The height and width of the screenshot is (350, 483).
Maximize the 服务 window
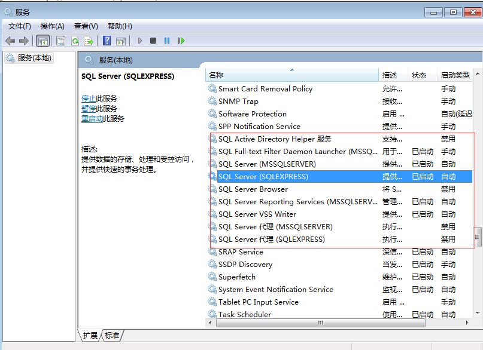[x=453, y=13]
